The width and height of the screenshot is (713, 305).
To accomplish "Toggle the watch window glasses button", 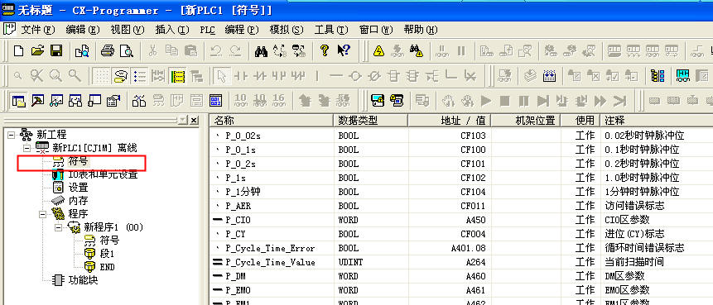I will pos(56,101).
